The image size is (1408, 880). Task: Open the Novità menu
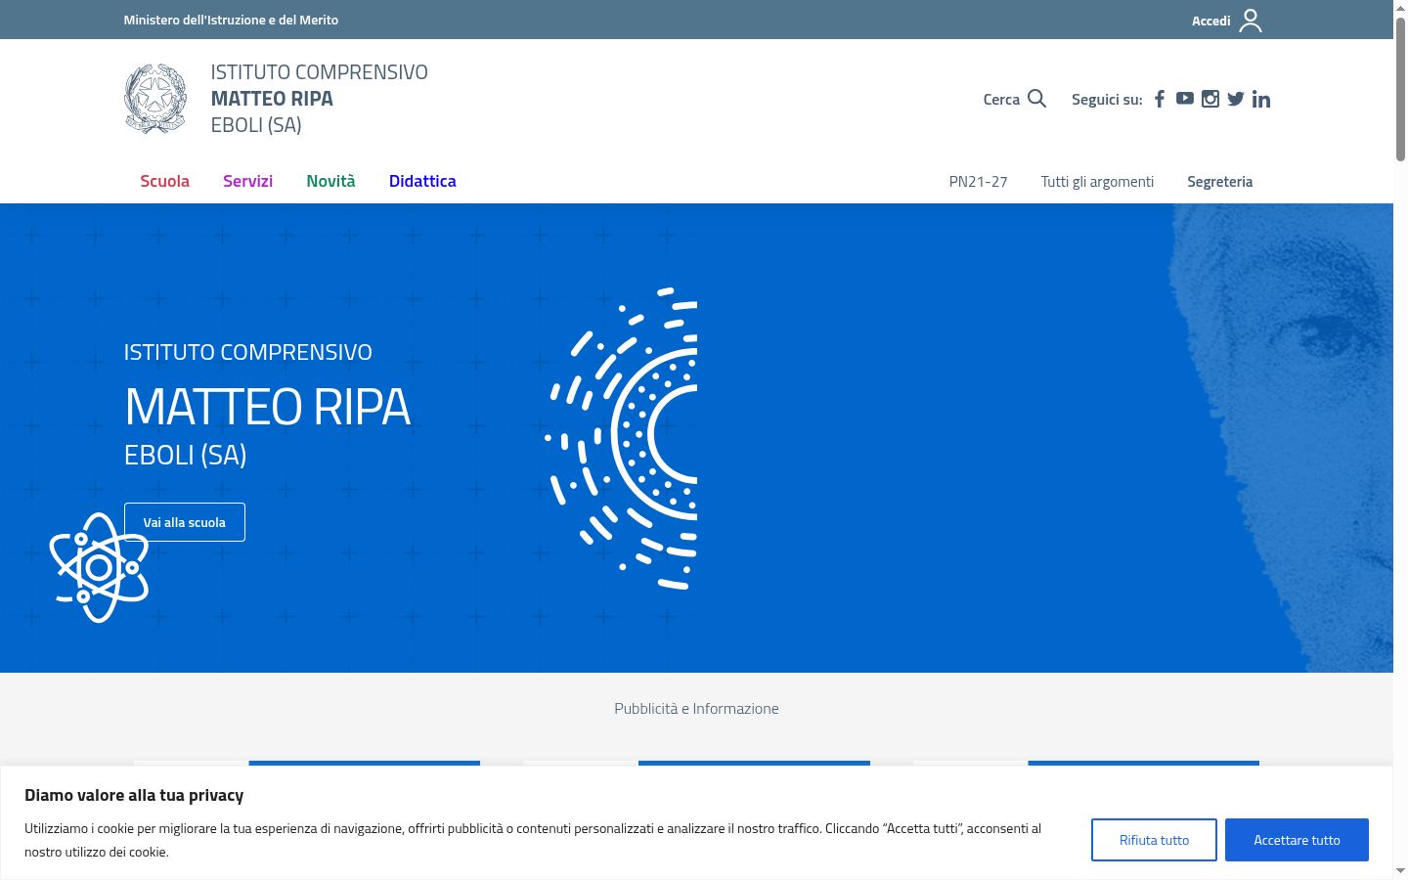point(330,181)
